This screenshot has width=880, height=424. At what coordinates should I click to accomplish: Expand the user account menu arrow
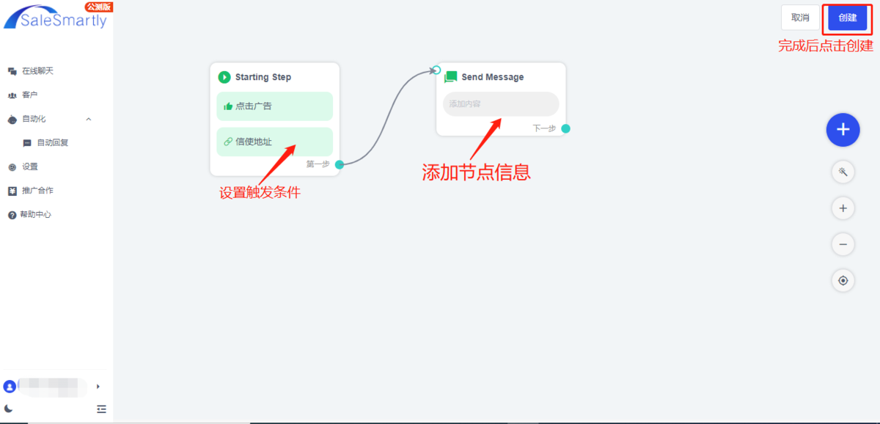tap(98, 386)
